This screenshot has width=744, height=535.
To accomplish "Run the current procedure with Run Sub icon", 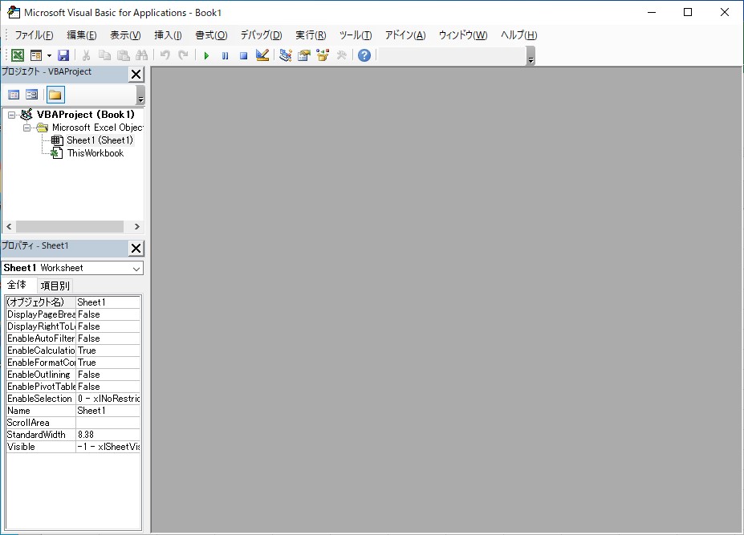I will click(206, 55).
